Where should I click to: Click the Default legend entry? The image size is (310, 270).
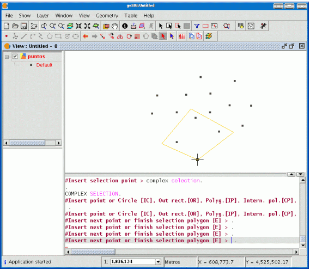[44, 65]
